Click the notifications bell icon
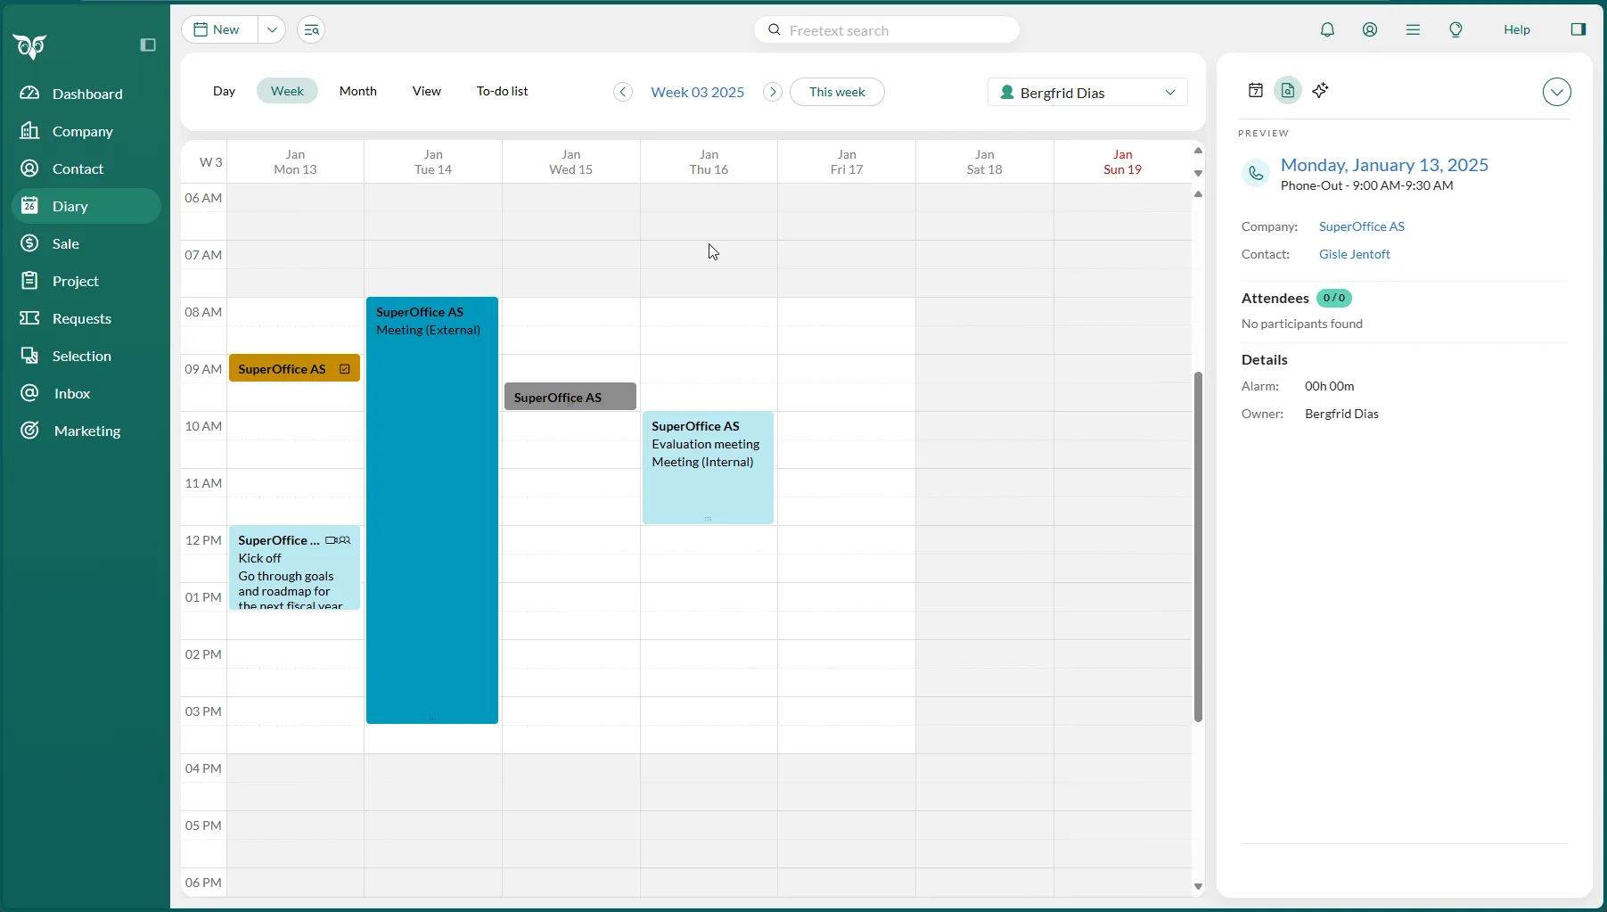1607x912 pixels. pyautogui.click(x=1327, y=29)
